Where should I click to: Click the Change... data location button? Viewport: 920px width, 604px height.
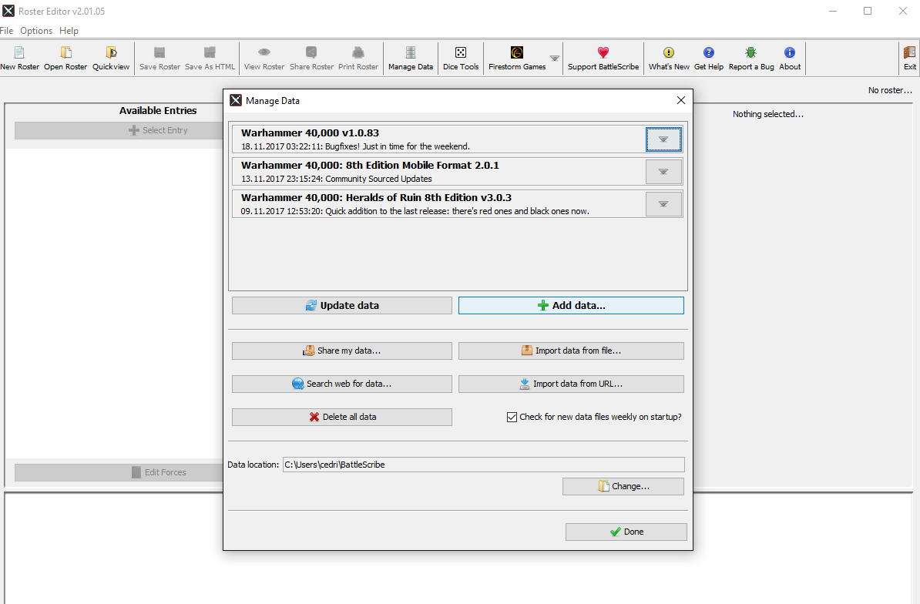(x=623, y=486)
